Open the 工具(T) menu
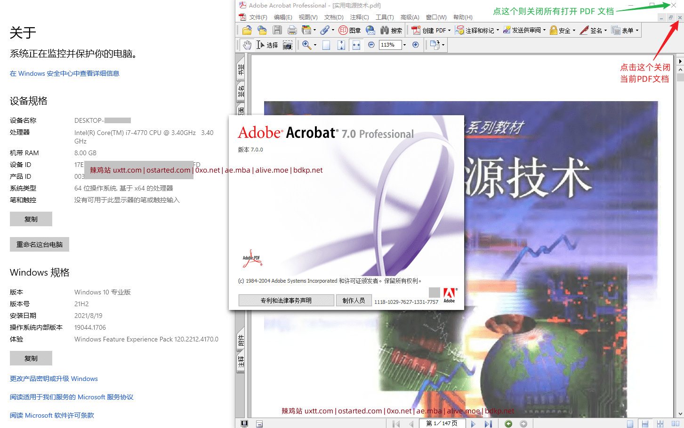The image size is (684, 428). pyautogui.click(x=385, y=17)
